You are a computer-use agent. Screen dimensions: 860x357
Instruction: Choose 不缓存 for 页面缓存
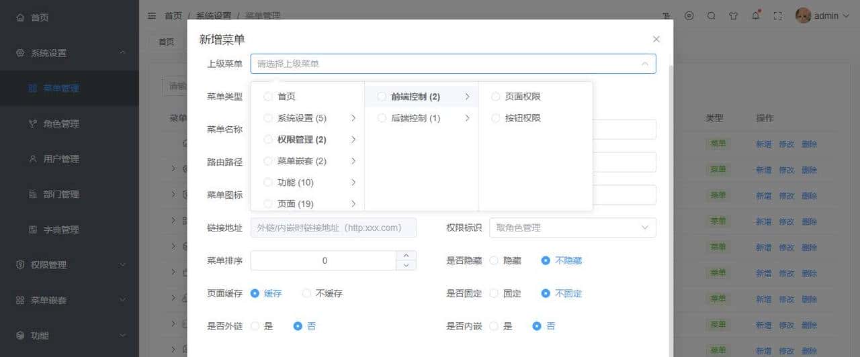click(x=306, y=293)
